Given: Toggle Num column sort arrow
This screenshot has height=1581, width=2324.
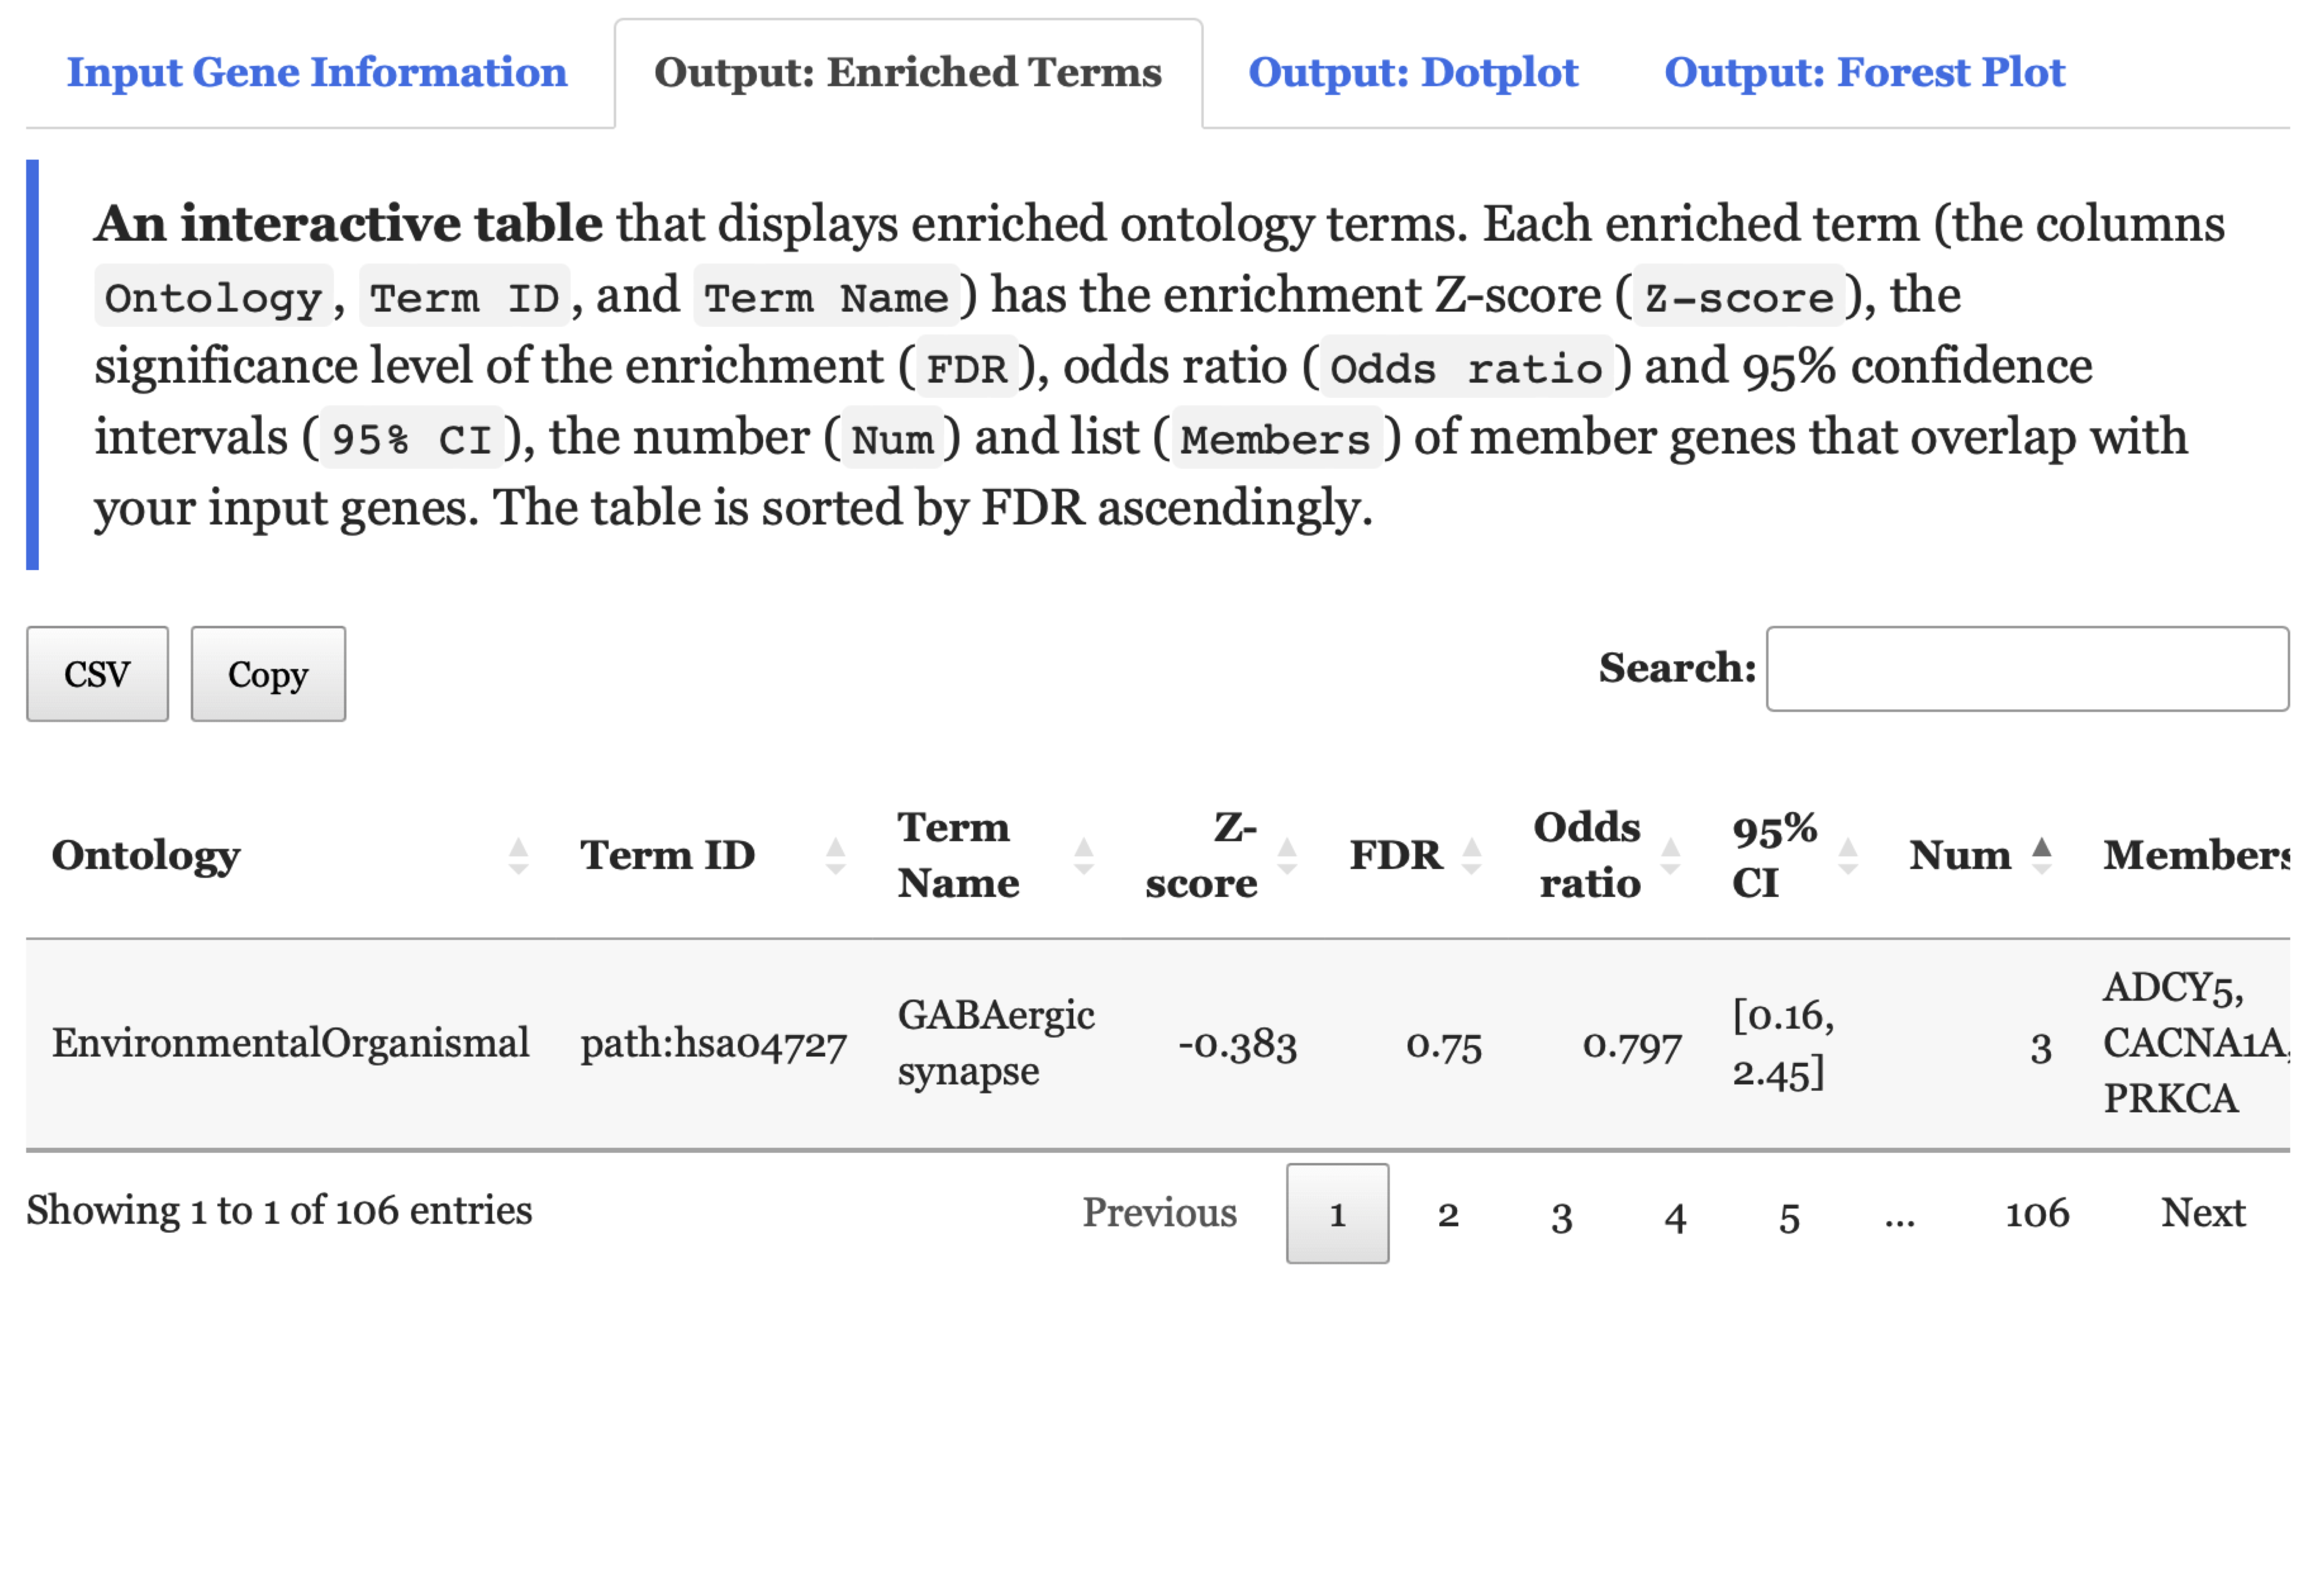Looking at the screenshot, I should point(2042,856).
